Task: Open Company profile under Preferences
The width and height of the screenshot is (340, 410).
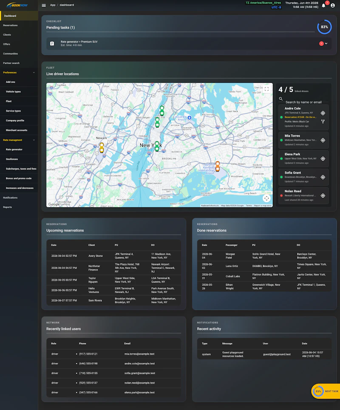Action: pos(19,121)
